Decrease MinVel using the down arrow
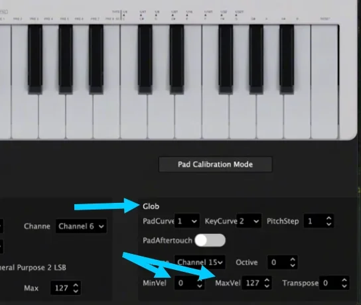Image resolution: width=361 pixels, height=305 pixels. point(200,286)
